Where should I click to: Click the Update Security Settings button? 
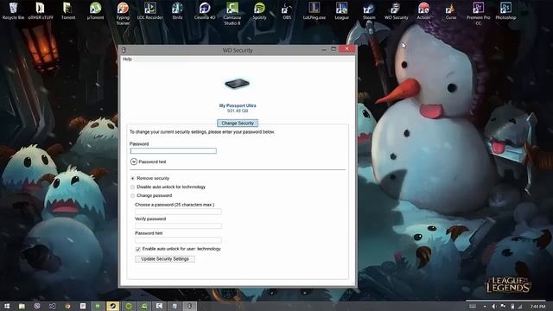coord(165,259)
